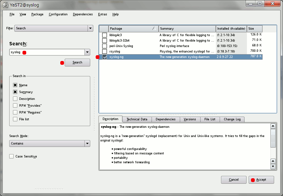
Task: Sort by the Package column header
Action: click(133, 29)
